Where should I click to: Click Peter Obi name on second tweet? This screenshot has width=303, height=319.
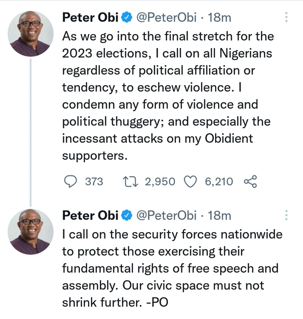pyautogui.click(x=90, y=215)
